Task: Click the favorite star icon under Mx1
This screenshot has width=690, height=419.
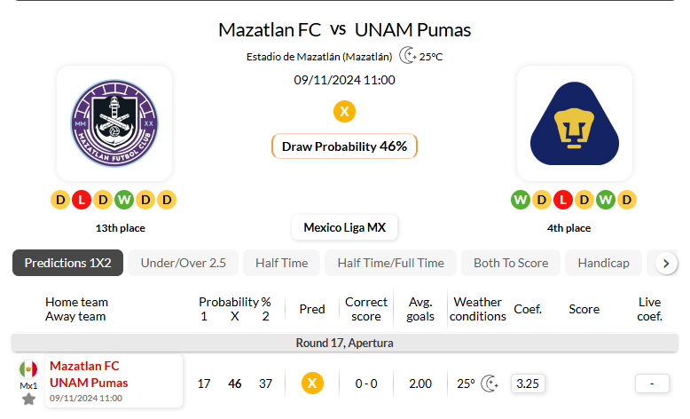Action: click(x=28, y=399)
